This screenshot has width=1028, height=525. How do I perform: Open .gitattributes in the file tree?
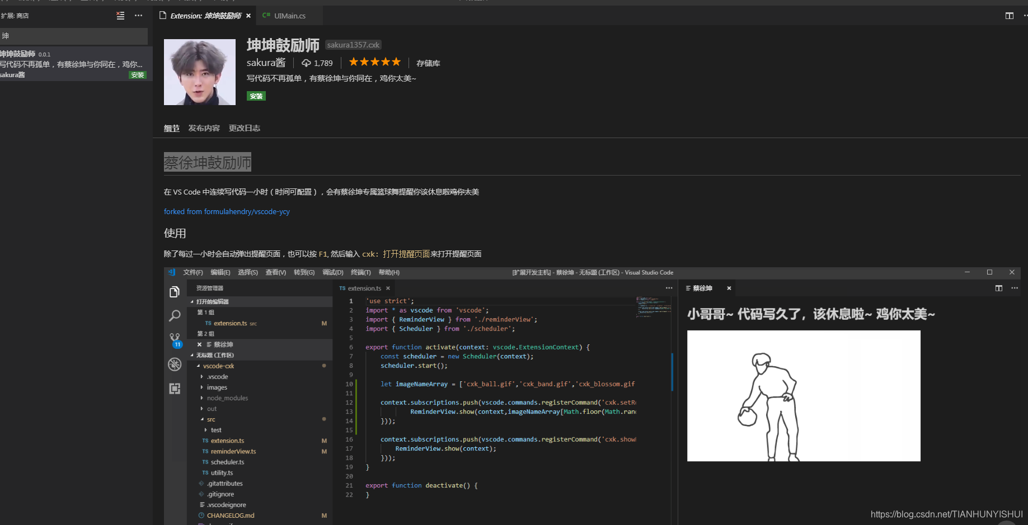(224, 484)
